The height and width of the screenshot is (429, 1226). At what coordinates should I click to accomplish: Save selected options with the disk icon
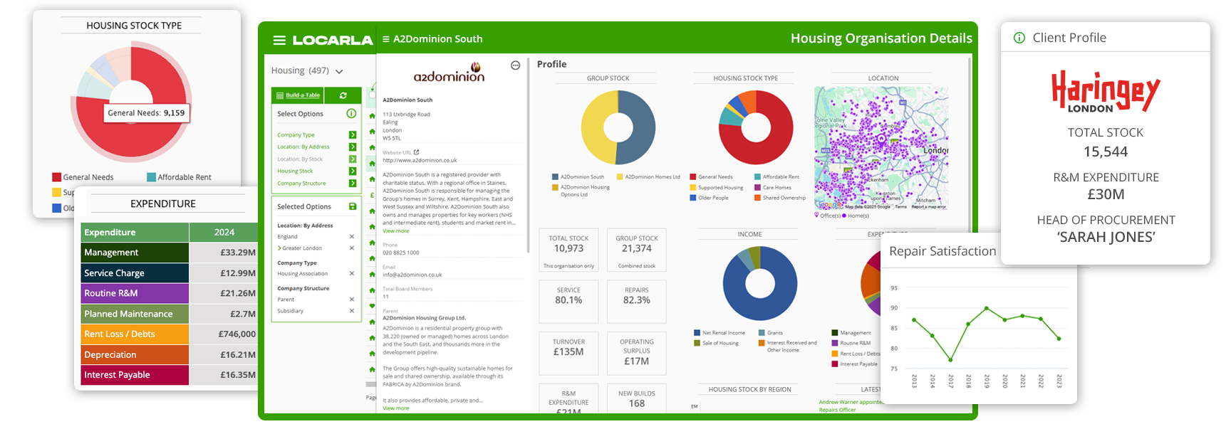pos(352,206)
